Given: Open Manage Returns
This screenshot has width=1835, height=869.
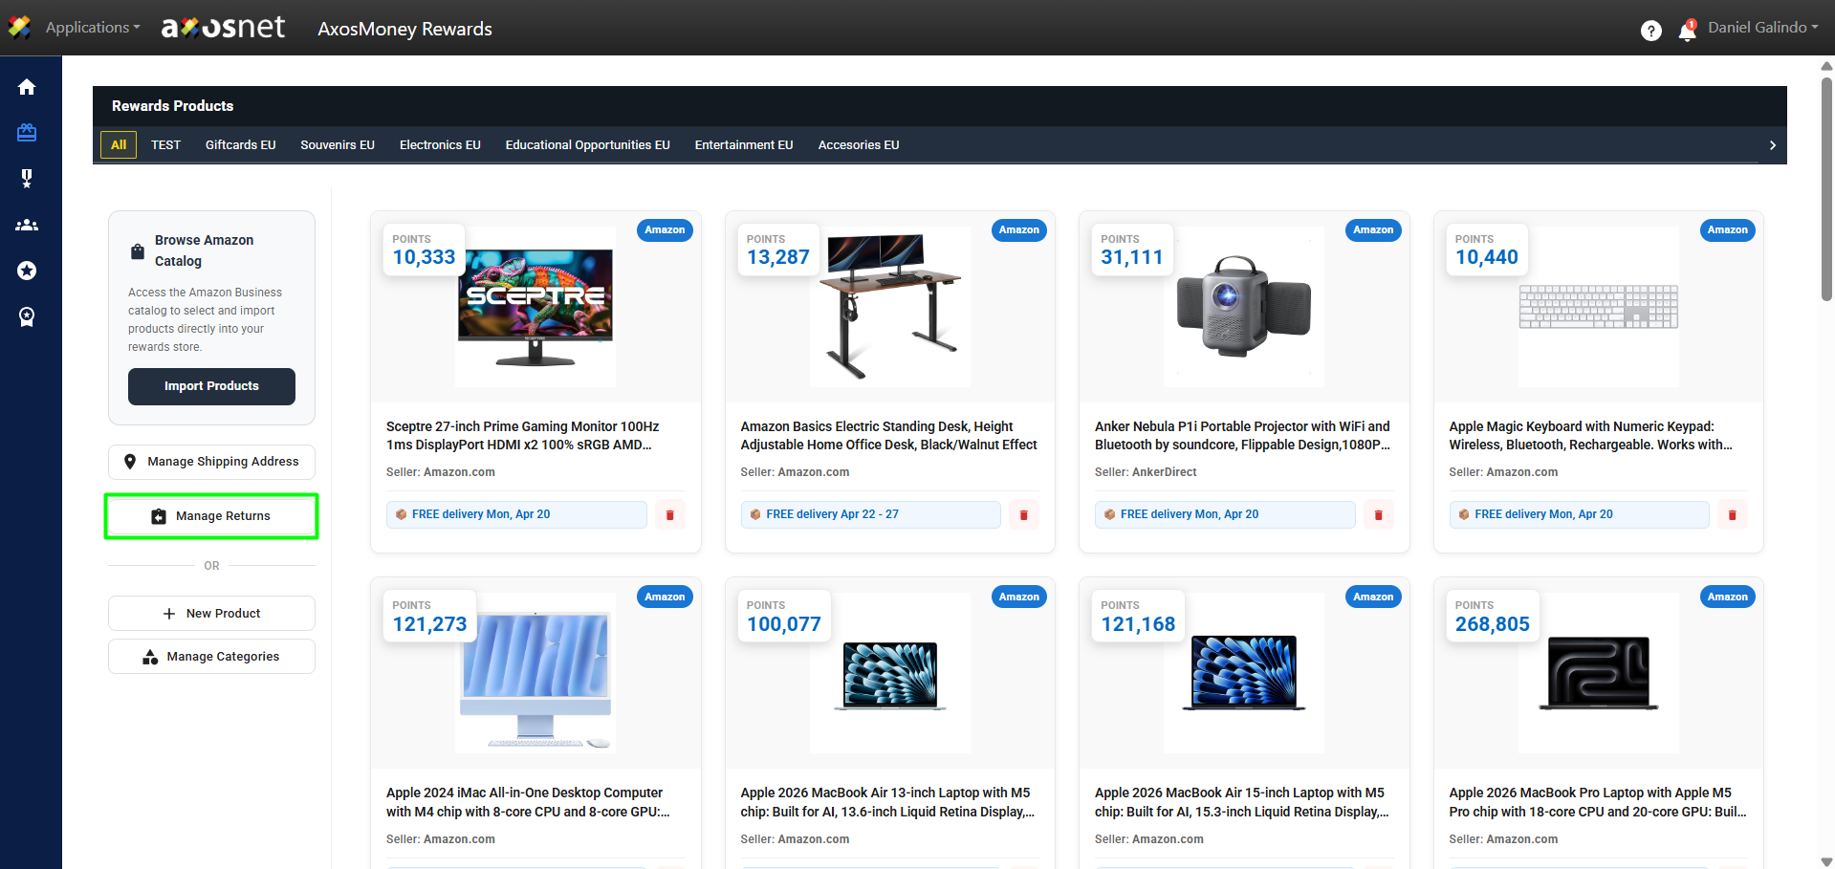Looking at the screenshot, I should pyautogui.click(x=211, y=516).
